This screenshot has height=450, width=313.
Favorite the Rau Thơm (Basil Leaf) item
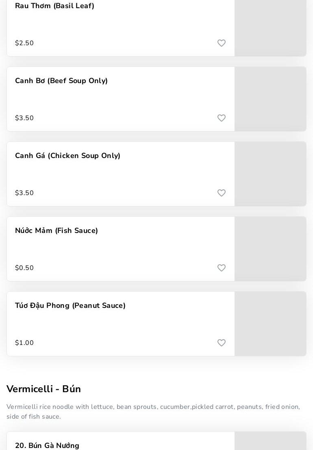click(x=222, y=43)
